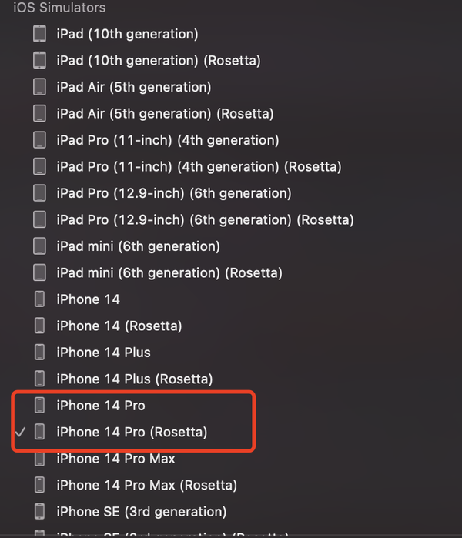Click the iPhone 14 Pro Max phone icon

(39, 459)
